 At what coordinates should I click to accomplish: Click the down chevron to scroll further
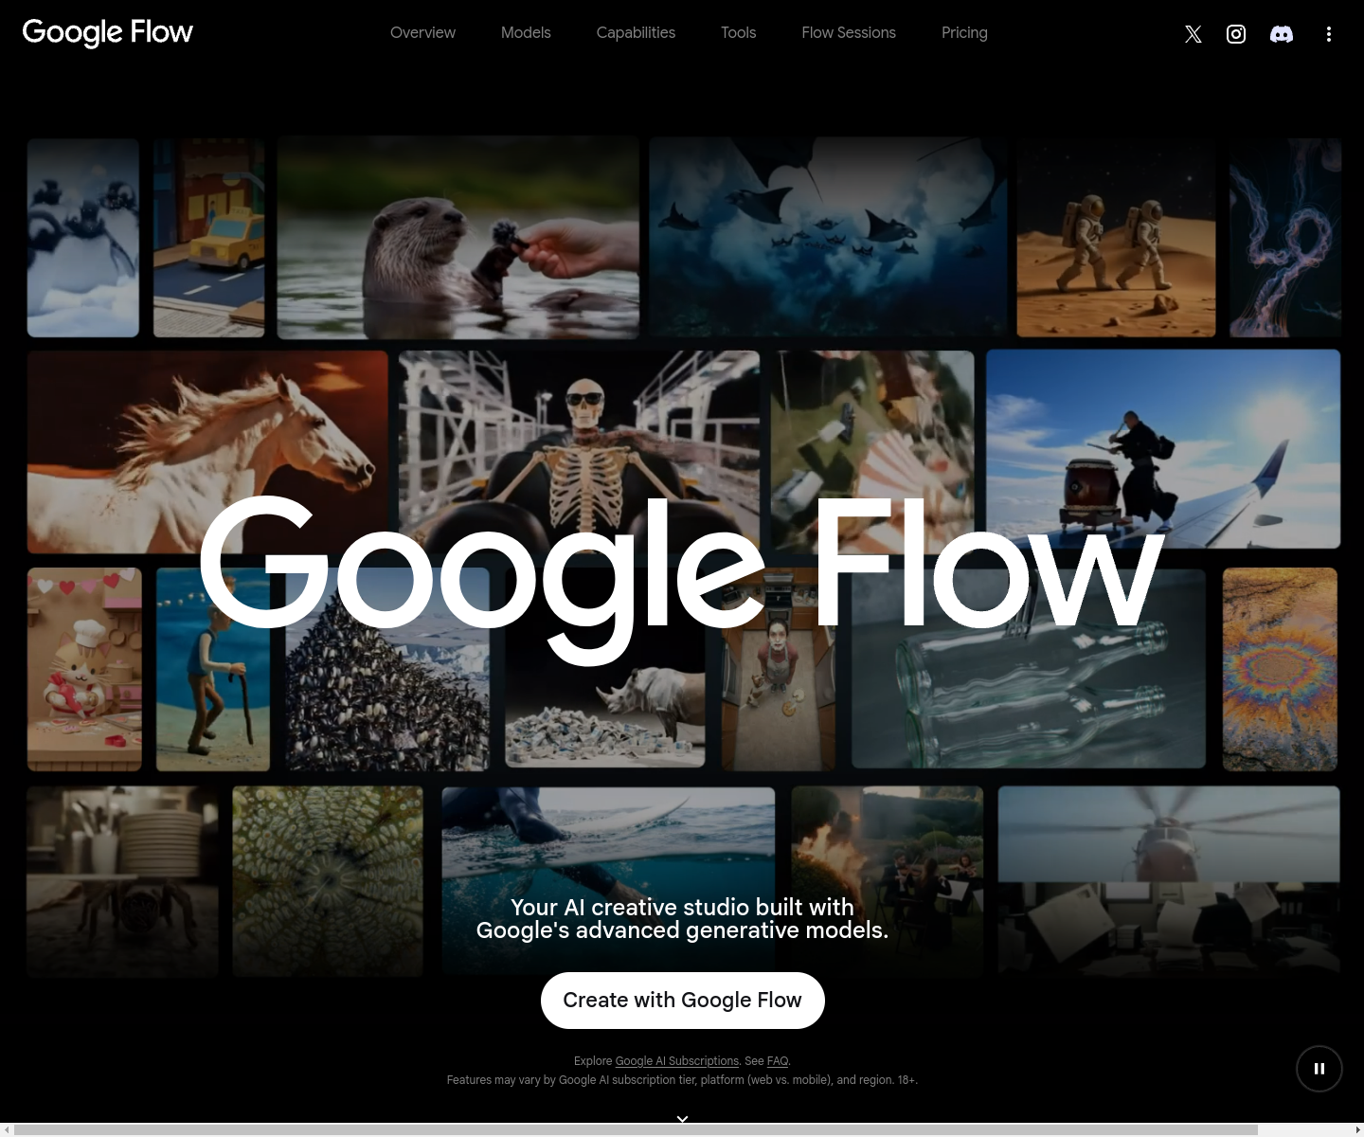pos(682,1119)
